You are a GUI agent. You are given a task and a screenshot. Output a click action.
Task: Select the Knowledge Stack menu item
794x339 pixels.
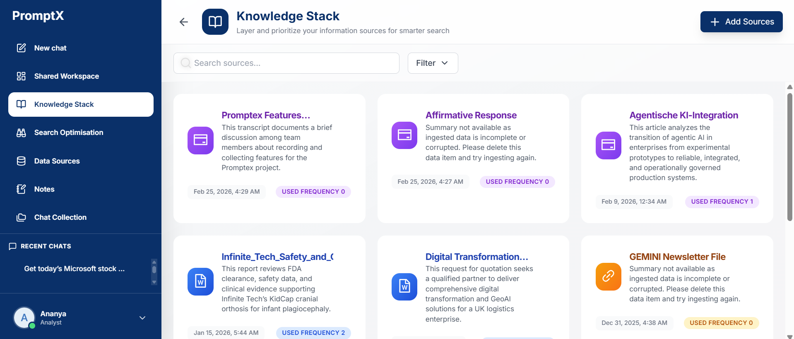[81, 104]
